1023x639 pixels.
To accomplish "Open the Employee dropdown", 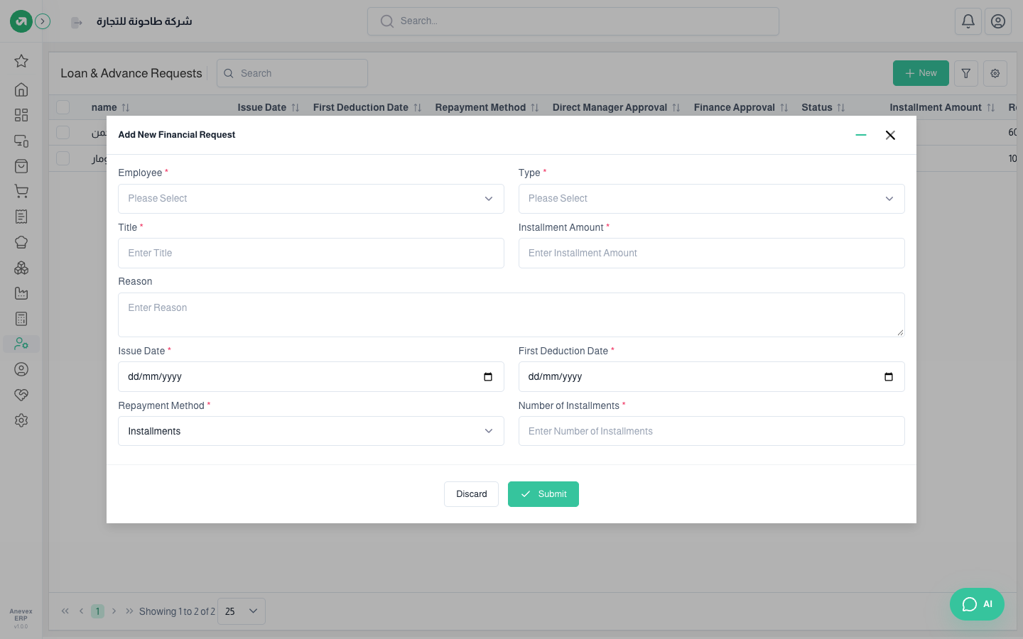I will pyautogui.click(x=311, y=199).
